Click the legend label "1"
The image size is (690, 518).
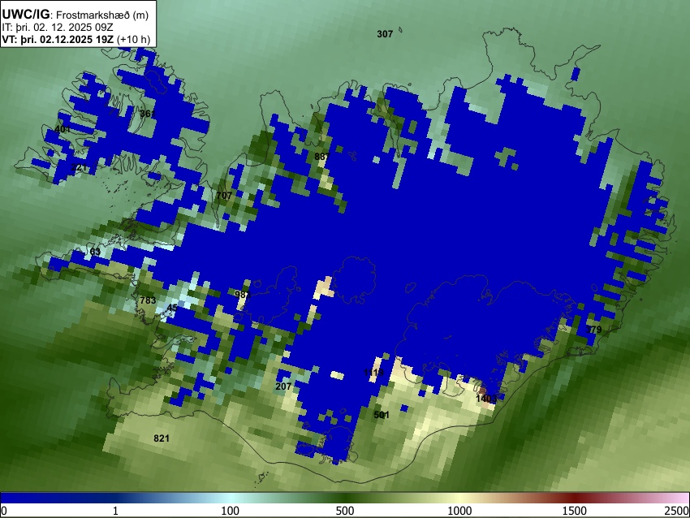(x=115, y=511)
